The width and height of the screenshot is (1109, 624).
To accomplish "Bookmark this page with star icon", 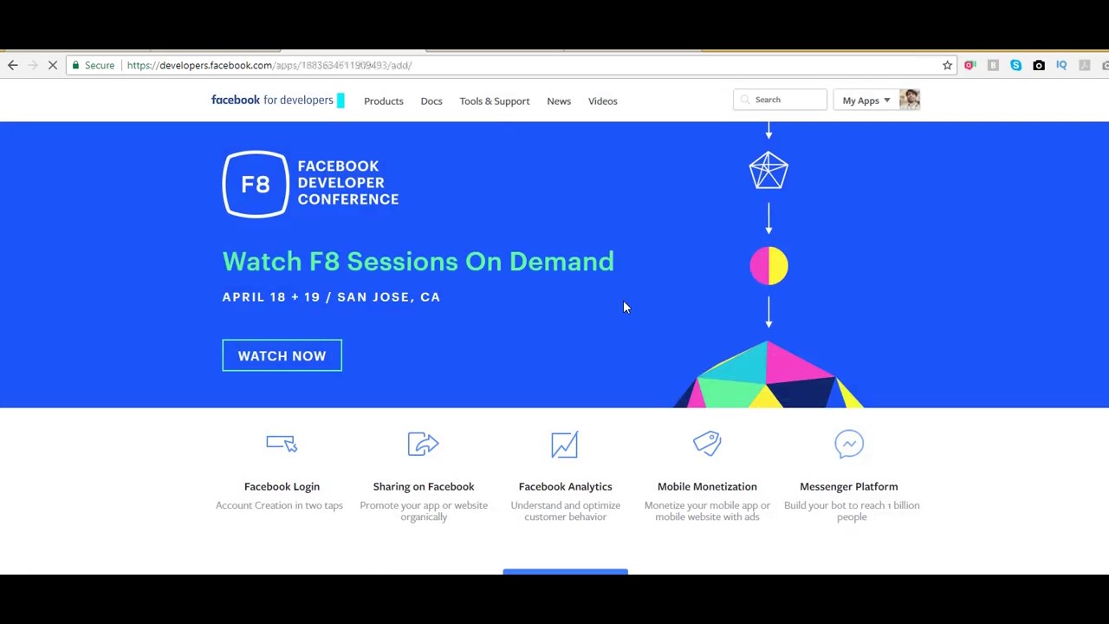I will click(x=947, y=65).
